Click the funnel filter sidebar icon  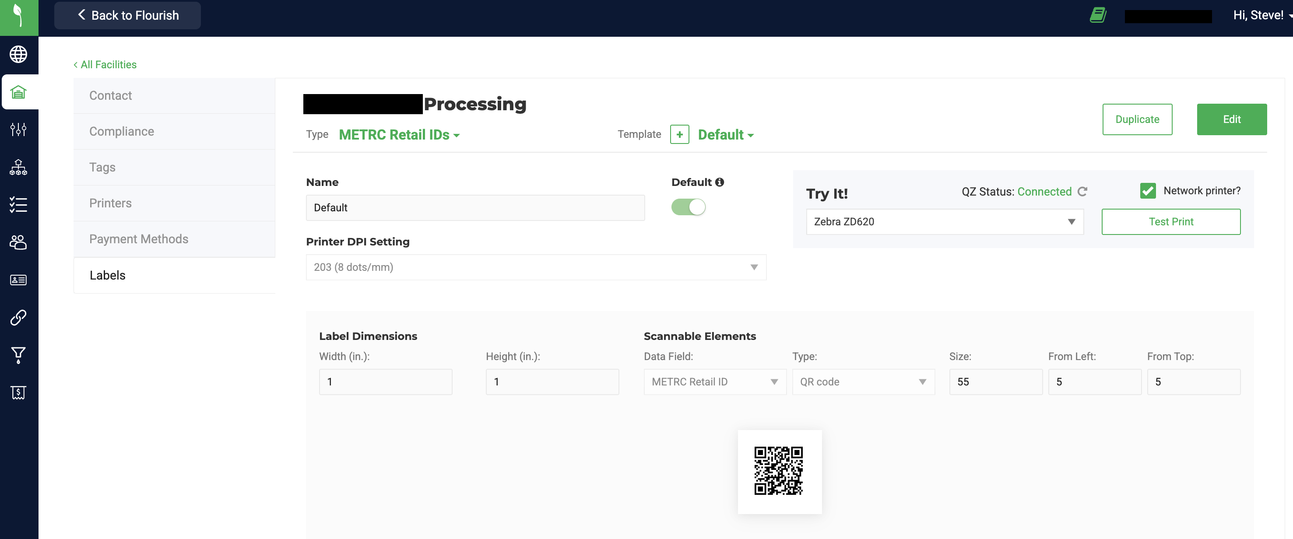point(18,355)
